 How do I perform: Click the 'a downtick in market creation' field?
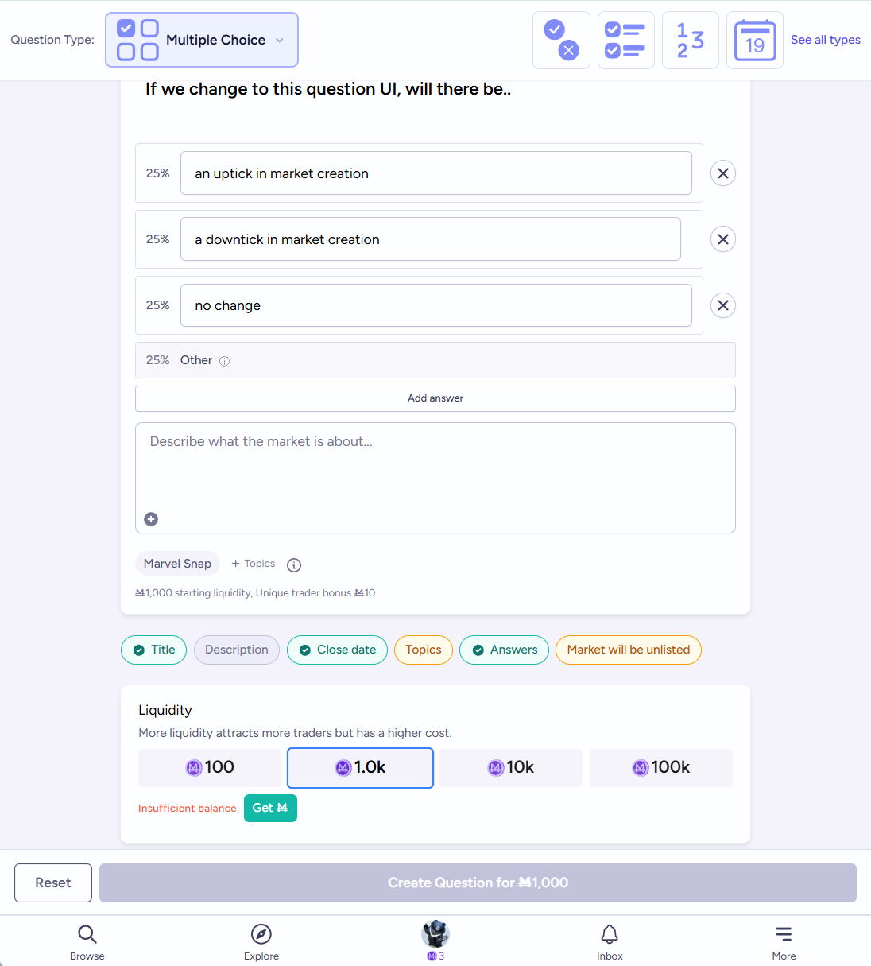pos(430,239)
